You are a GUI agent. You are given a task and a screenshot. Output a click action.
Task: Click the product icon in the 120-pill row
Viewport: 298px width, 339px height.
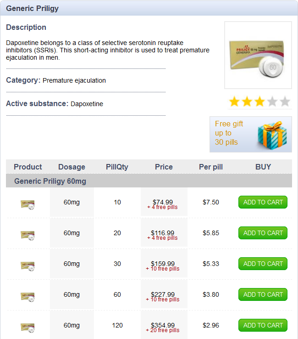[28, 328]
